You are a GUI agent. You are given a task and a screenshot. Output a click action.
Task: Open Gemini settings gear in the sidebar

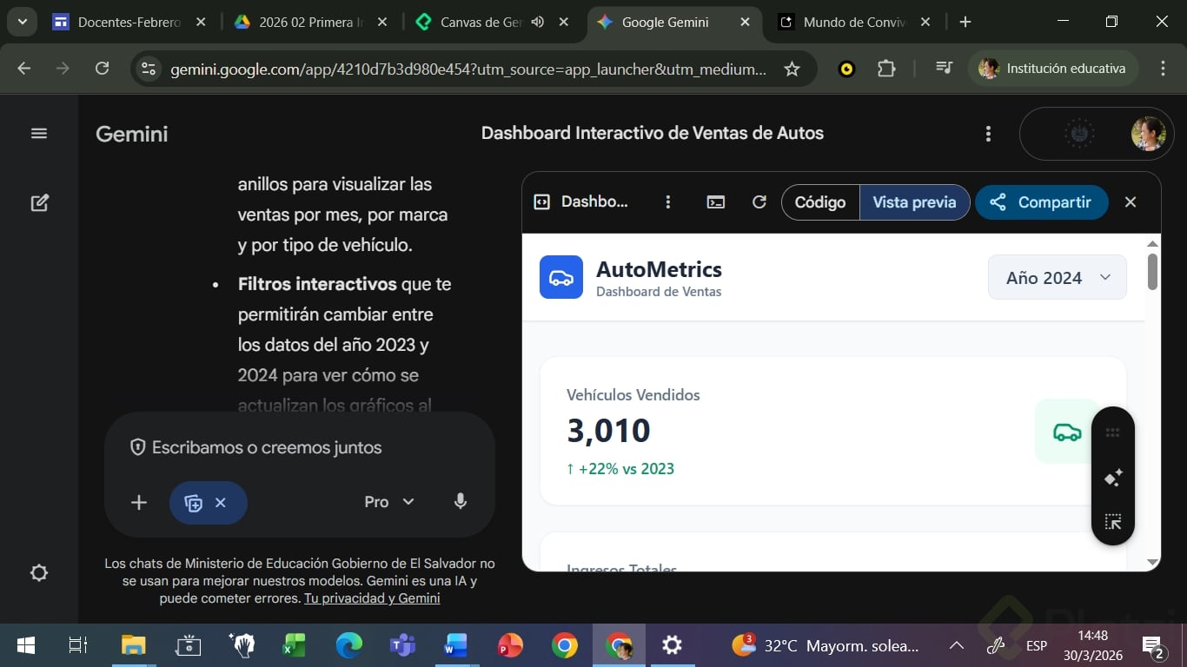[39, 573]
